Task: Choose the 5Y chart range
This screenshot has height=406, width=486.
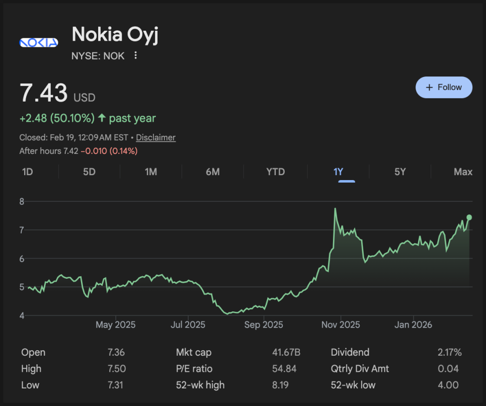Action: tap(400, 172)
